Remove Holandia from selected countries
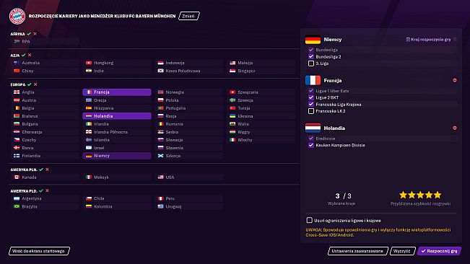This screenshot has width=470, height=264. pos(455,128)
